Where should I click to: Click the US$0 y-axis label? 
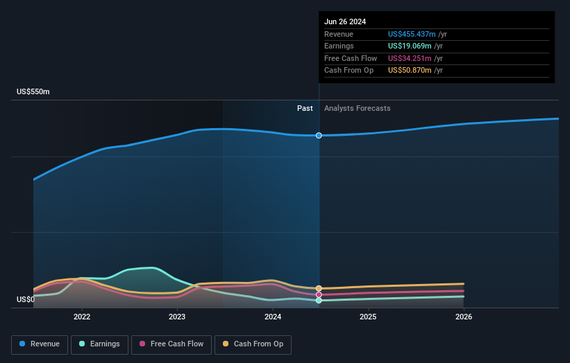pyautogui.click(x=26, y=299)
